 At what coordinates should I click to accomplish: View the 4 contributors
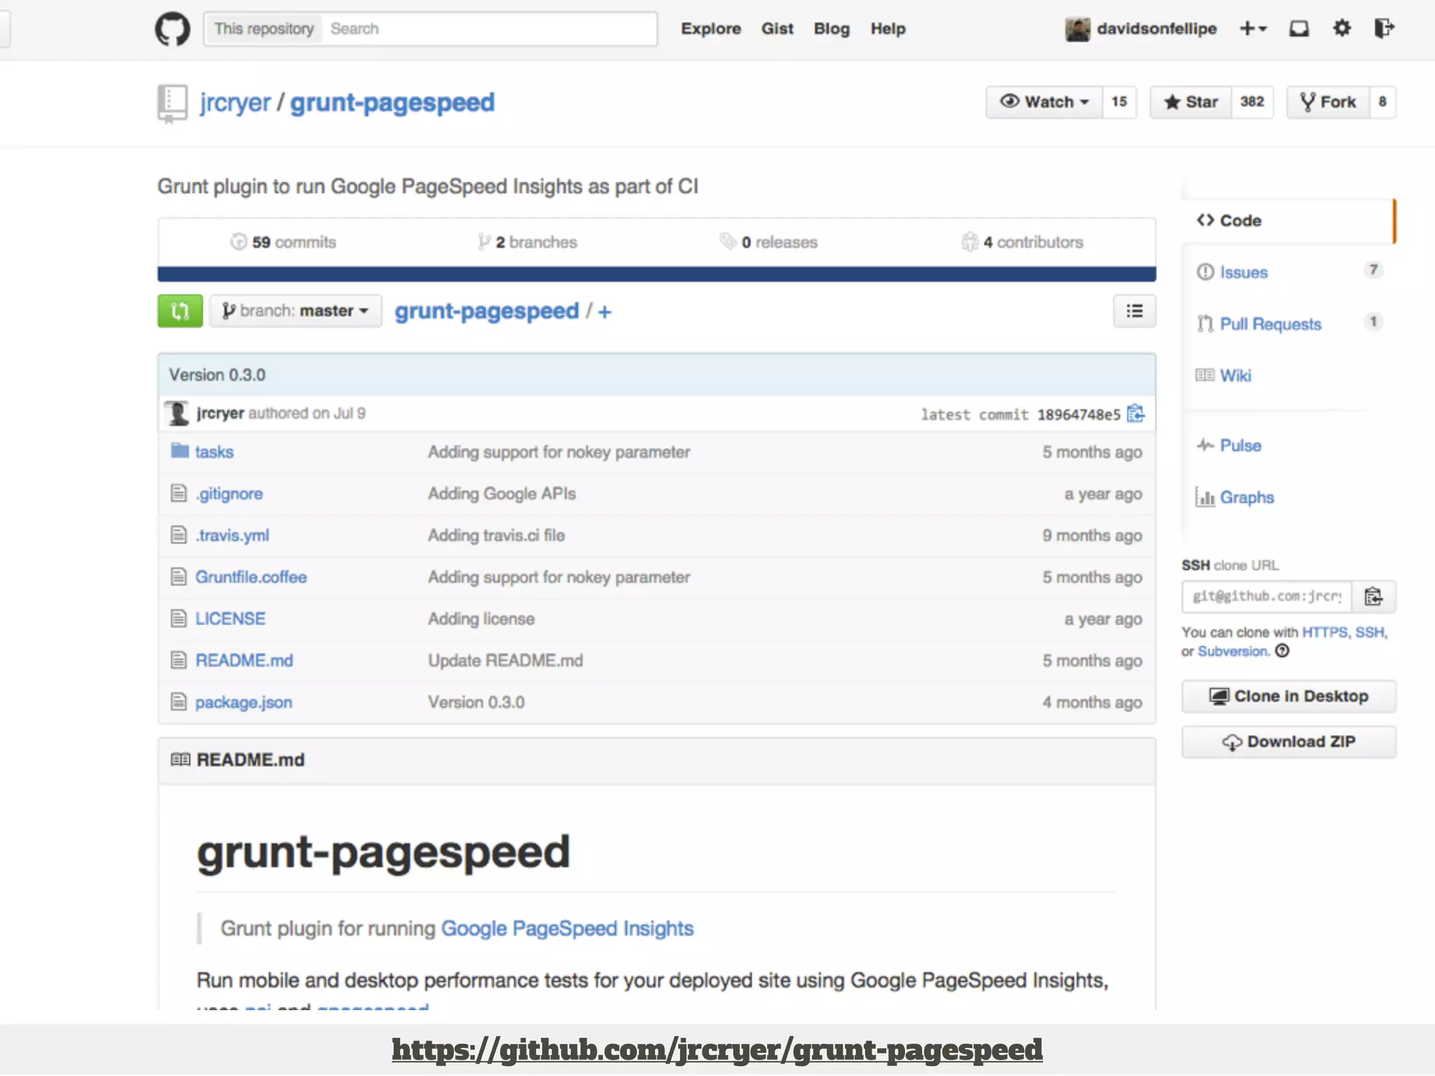point(1022,242)
